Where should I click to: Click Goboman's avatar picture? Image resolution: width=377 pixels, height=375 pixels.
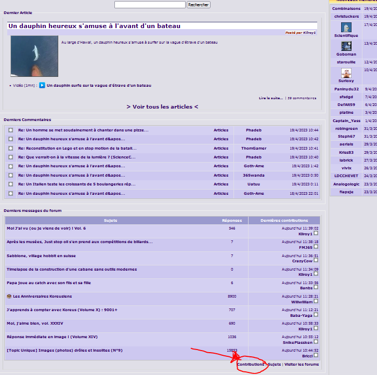click(x=346, y=46)
